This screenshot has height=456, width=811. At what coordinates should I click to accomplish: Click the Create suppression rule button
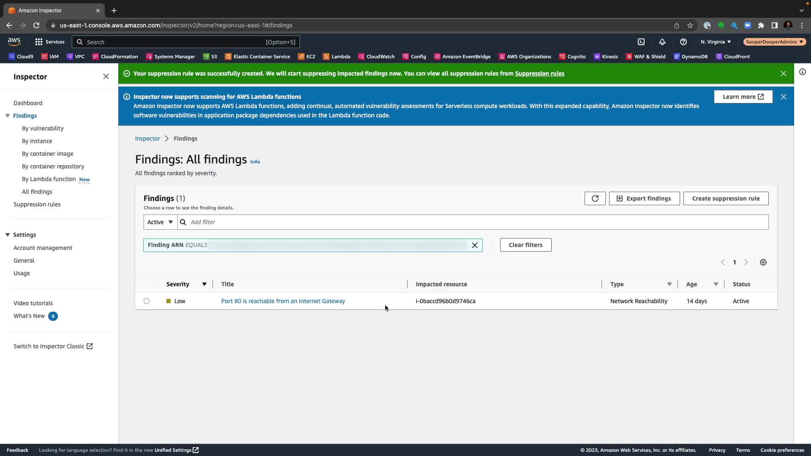(x=725, y=198)
